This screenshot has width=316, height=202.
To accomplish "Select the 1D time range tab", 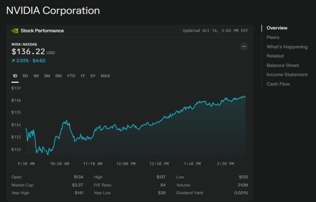I will click(15, 76).
